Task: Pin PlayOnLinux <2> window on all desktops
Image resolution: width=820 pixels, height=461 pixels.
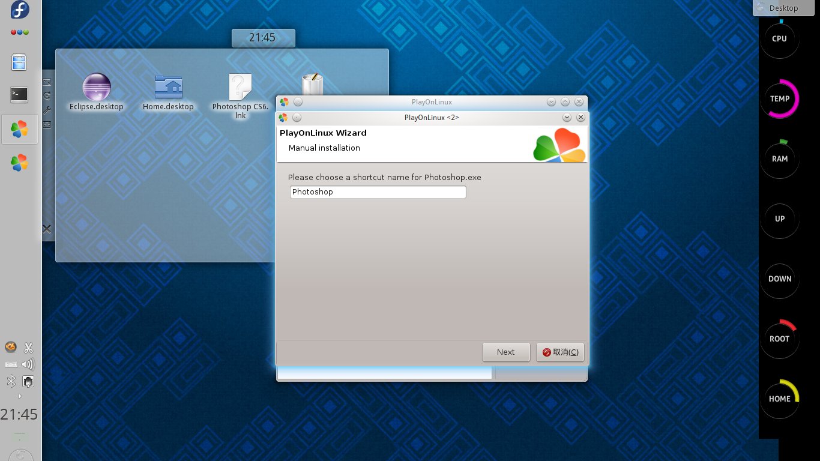Action: (x=297, y=118)
